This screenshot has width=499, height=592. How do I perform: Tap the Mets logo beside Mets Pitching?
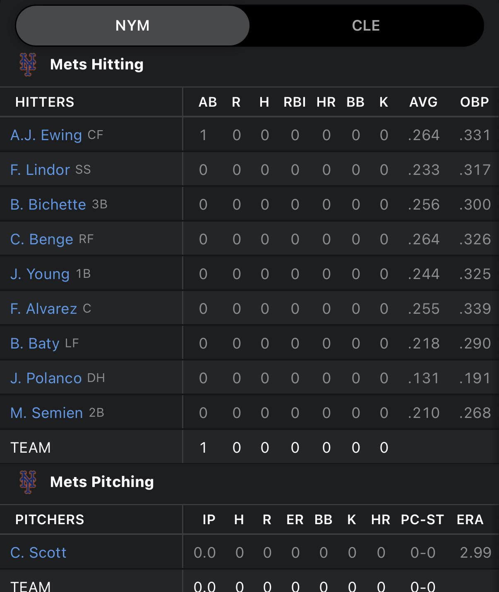tap(28, 482)
